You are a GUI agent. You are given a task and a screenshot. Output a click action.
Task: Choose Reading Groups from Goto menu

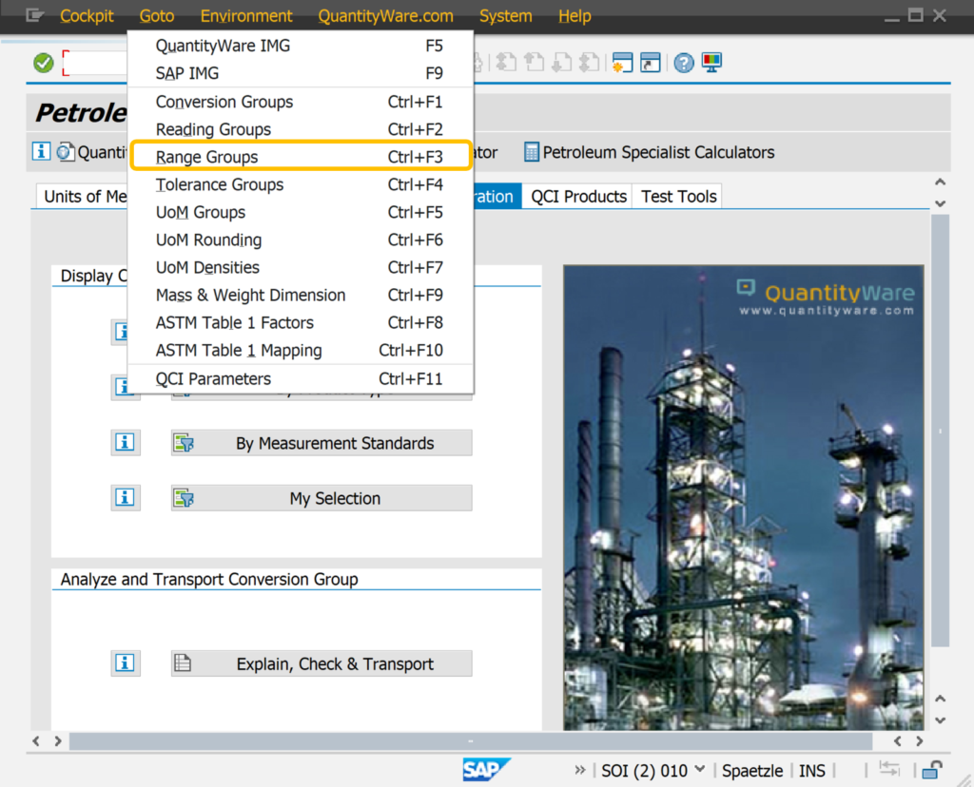pyautogui.click(x=300, y=129)
